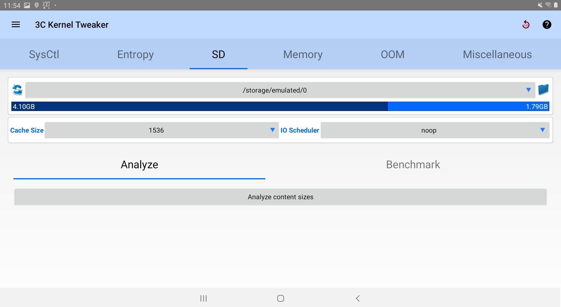Image resolution: width=561 pixels, height=307 pixels.
Task: Open the Cache Size 1536 dropdown
Action: (162, 130)
